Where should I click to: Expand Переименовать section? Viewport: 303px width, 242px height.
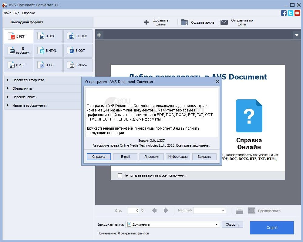click(x=43, y=97)
